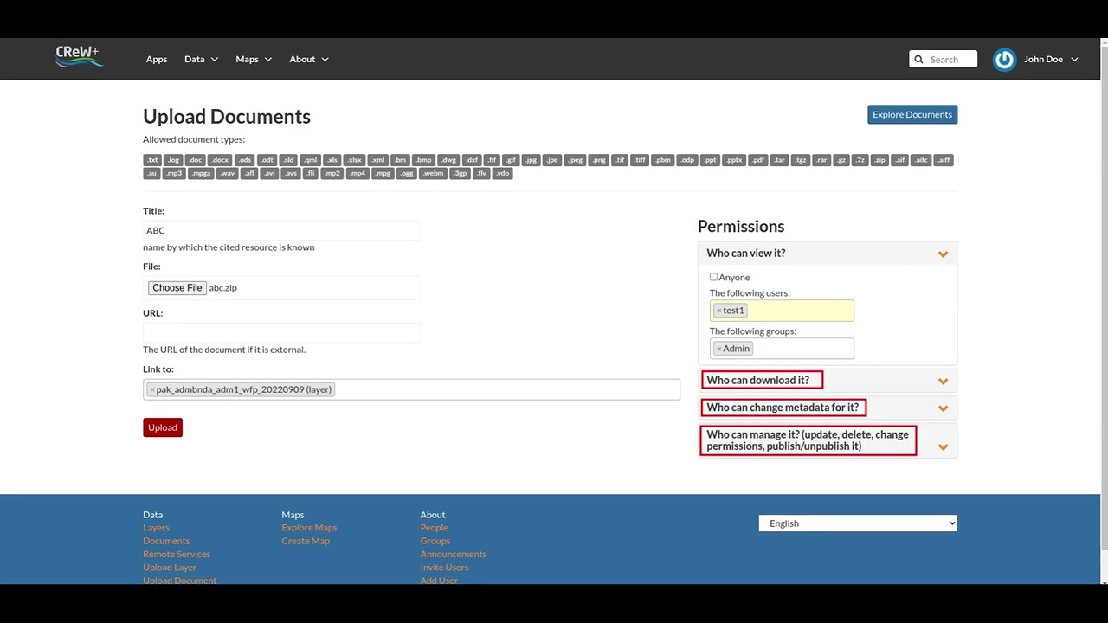
Task: Open the Groups footer link
Action: click(x=435, y=541)
